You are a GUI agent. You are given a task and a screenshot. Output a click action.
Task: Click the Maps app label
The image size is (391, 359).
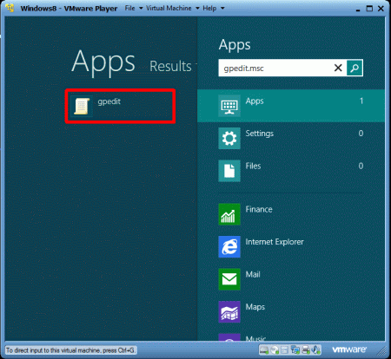(255, 307)
